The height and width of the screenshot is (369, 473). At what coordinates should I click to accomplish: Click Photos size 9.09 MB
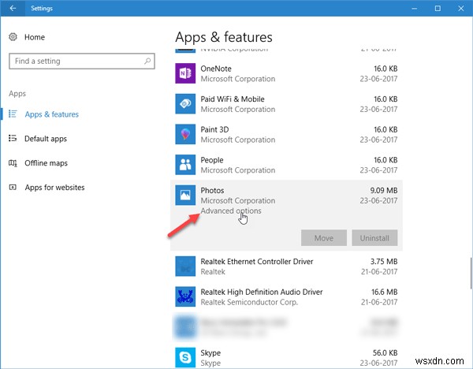384,190
